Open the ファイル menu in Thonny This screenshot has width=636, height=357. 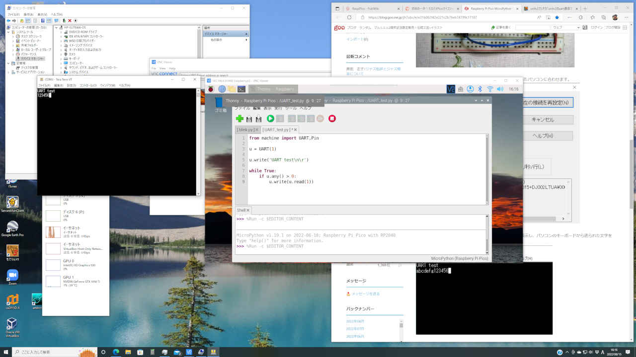[242, 108]
